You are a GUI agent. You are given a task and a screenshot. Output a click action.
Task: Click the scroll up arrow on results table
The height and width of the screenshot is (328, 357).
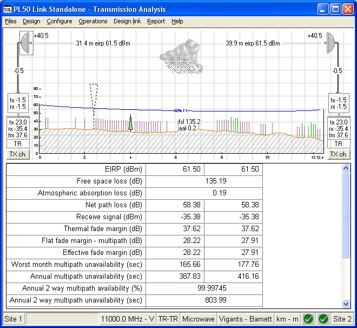[x=346, y=168]
